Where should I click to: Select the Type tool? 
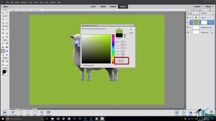[x=3, y=55]
